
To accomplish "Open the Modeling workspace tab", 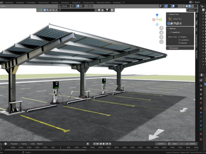I will pyautogui.click(x=9, y=3).
